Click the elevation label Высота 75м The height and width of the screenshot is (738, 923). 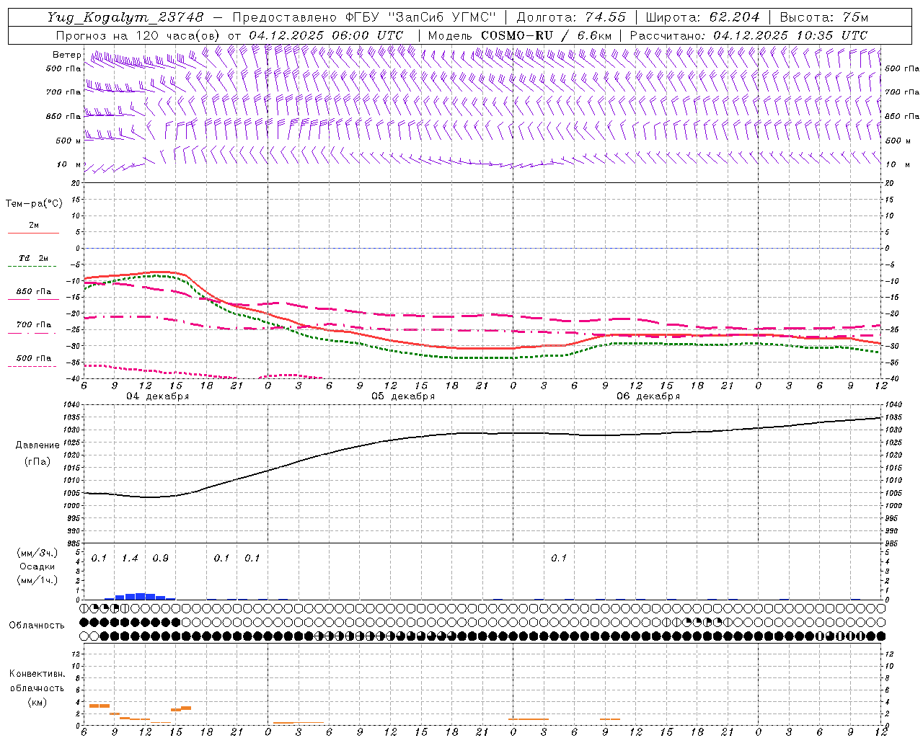(823, 17)
